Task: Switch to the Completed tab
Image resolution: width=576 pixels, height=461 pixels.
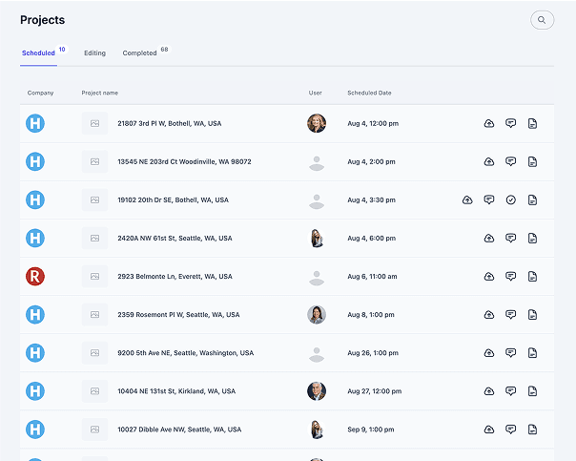Action: point(139,52)
